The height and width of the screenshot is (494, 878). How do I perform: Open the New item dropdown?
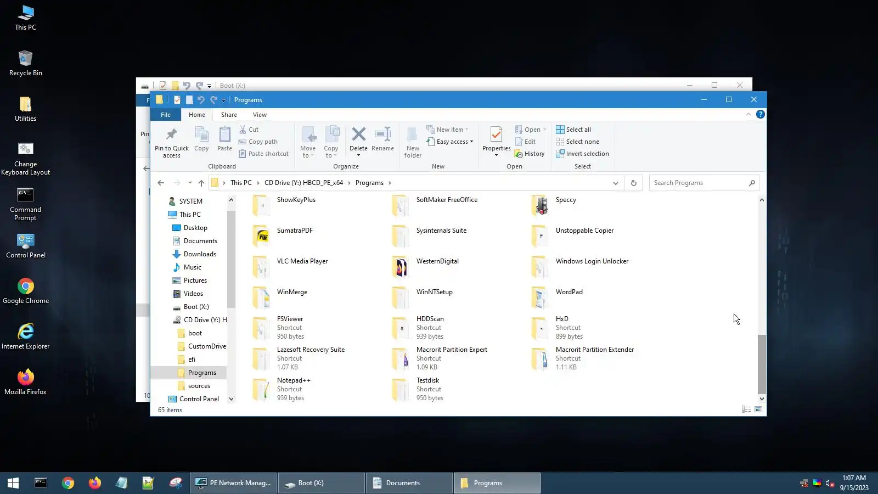[447, 130]
